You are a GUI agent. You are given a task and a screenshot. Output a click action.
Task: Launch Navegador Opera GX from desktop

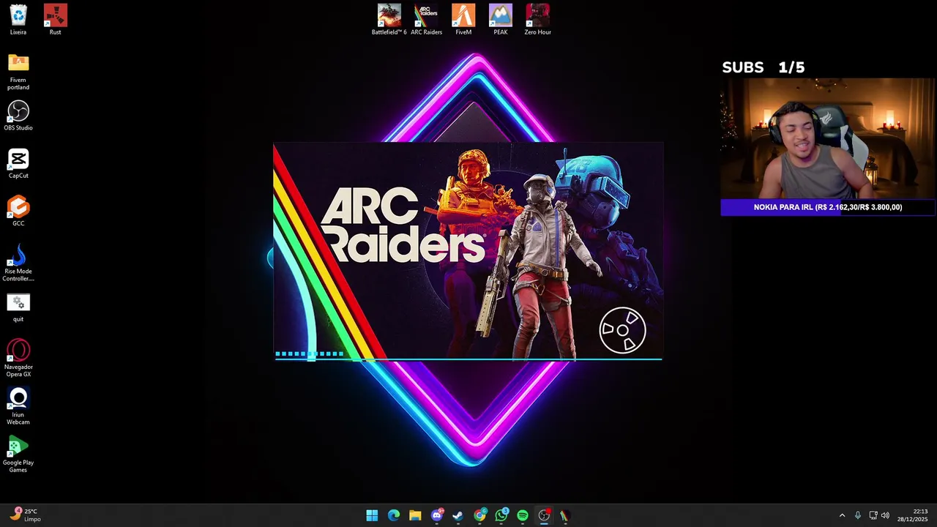[18, 358]
